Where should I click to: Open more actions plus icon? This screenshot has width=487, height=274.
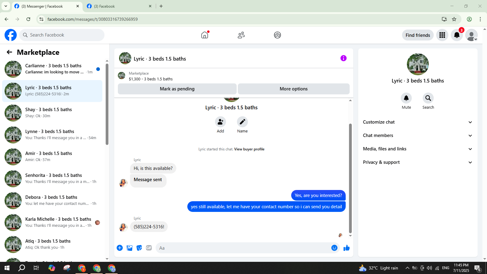tap(120, 248)
